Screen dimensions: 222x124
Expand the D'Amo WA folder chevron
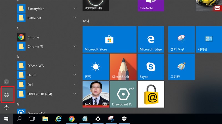[75, 65]
